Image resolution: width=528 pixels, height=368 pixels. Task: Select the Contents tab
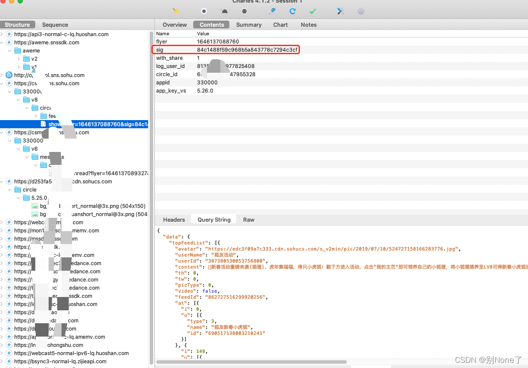pos(212,25)
